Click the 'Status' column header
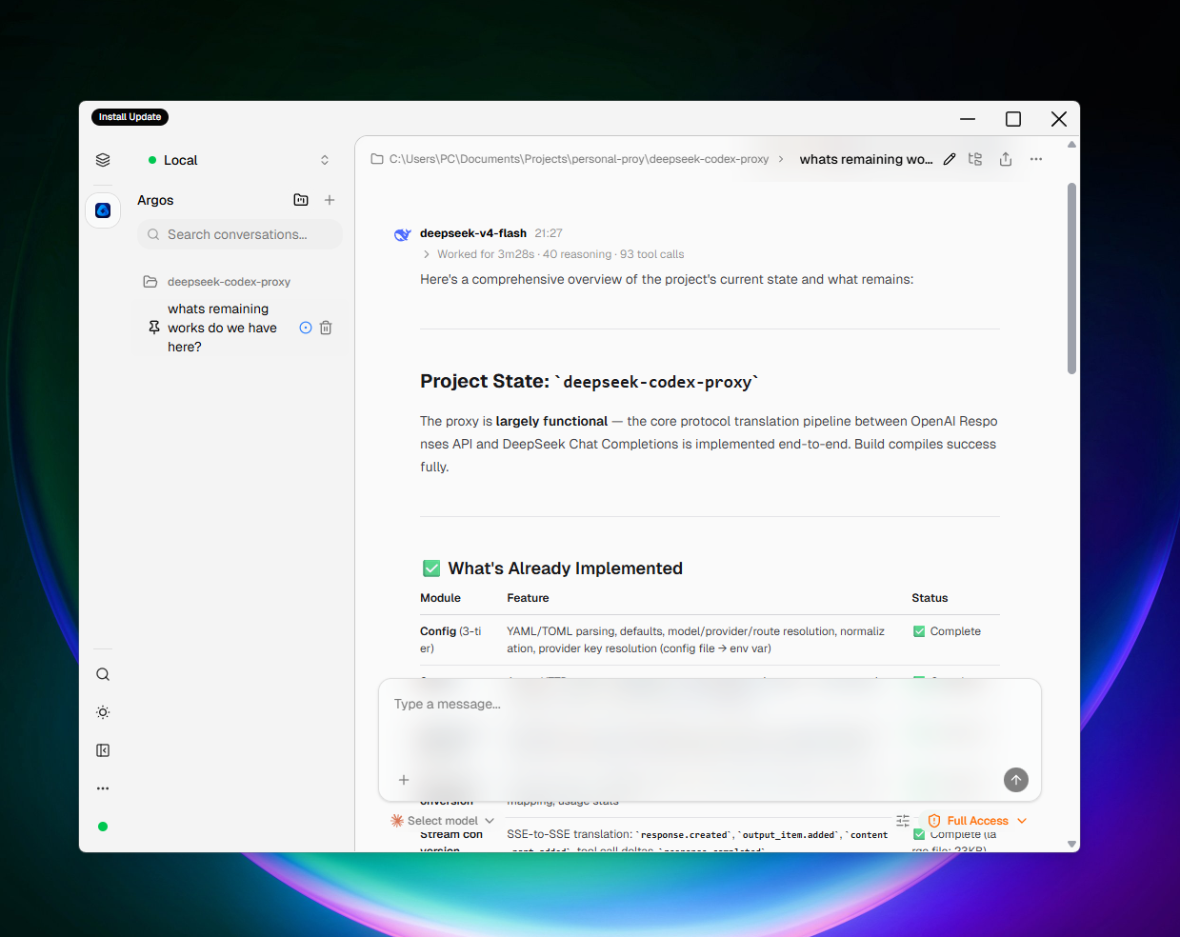This screenshot has height=937, width=1180. pyautogui.click(x=930, y=598)
